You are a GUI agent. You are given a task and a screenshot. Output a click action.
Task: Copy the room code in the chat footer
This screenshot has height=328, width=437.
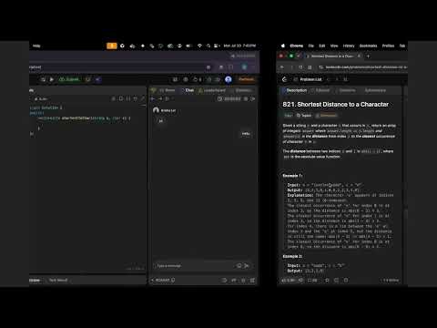[x=173, y=280]
